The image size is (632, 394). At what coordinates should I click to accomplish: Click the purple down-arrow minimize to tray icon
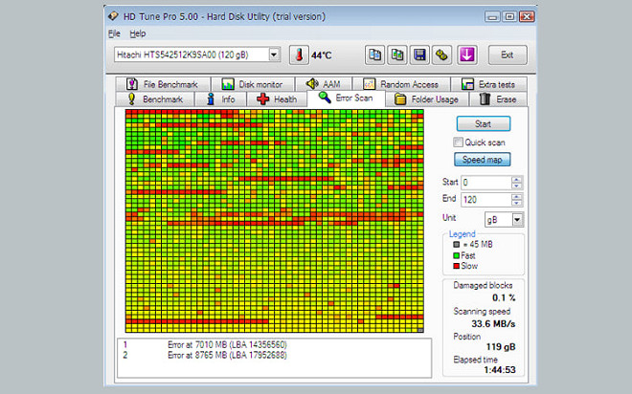pyautogui.click(x=468, y=55)
